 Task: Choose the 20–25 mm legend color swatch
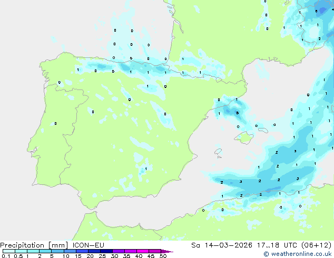[x=94, y=251]
